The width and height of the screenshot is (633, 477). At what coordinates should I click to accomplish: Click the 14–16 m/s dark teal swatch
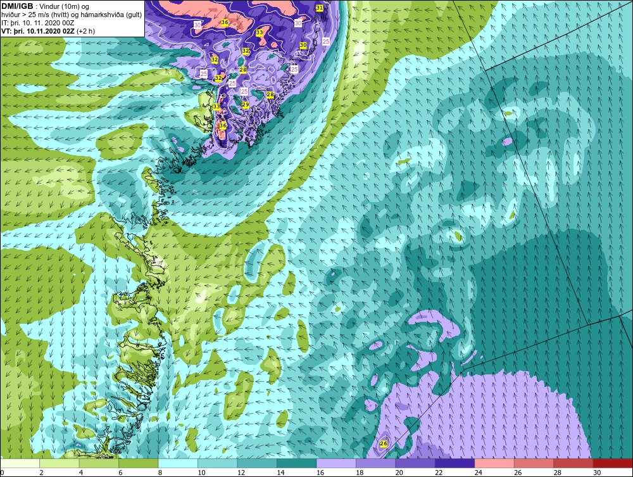[x=297, y=463]
